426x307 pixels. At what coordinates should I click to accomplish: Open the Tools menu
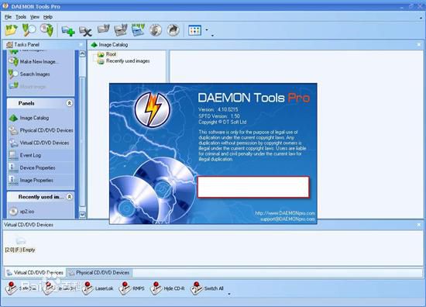(21, 17)
